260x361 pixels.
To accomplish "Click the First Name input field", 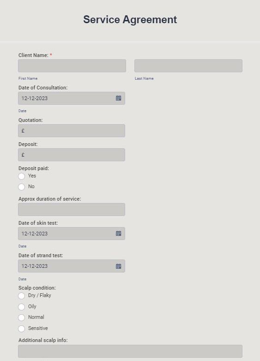I will pyautogui.click(x=72, y=66).
